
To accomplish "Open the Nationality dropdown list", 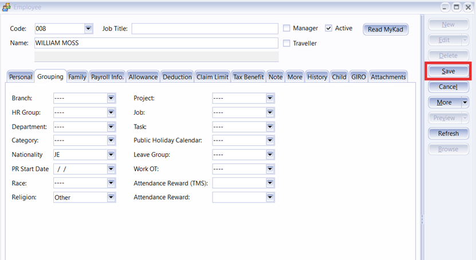I will pos(111,155).
